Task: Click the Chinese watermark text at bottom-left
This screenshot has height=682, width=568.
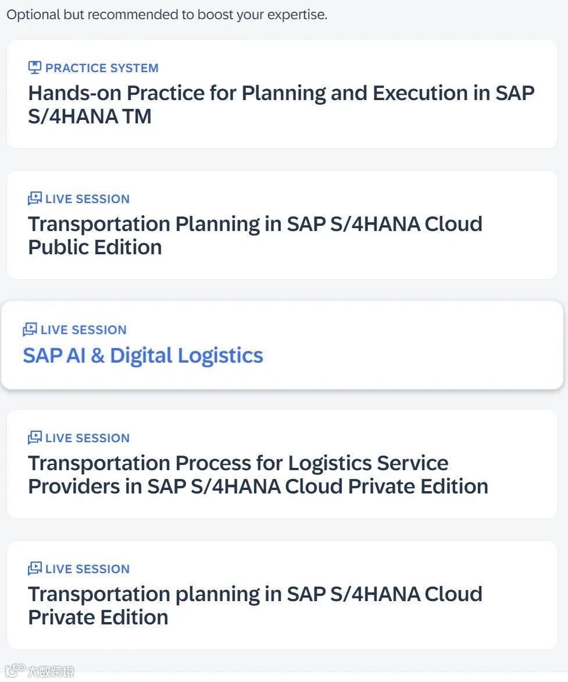Action: point(51,672)
